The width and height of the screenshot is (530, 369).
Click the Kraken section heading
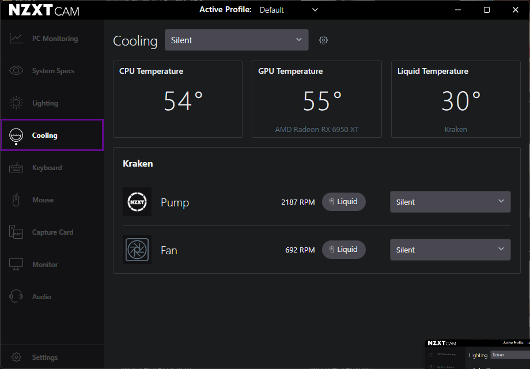click(x=138, y=164)
